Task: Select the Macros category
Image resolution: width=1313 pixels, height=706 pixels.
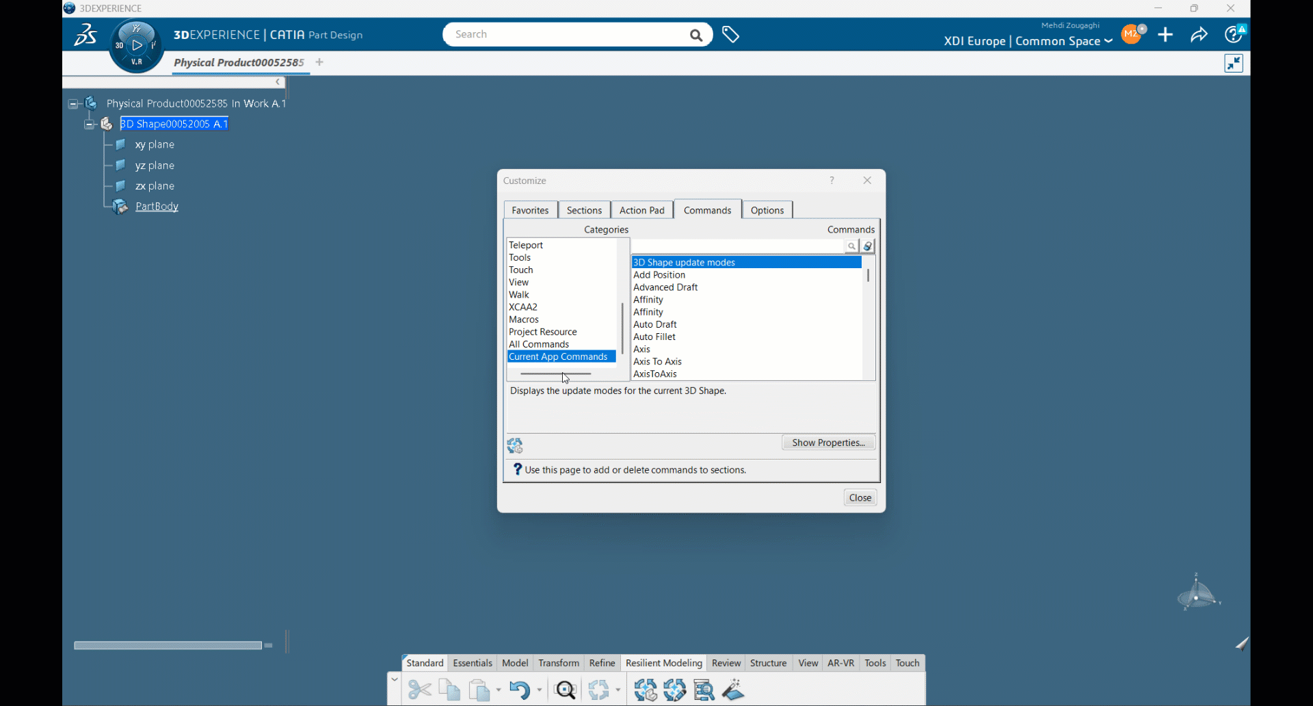Action: click(x=524, y=319)
